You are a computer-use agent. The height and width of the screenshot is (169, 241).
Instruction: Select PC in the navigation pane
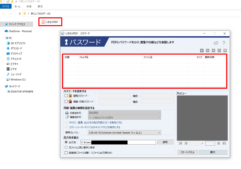tap(9, 38)
